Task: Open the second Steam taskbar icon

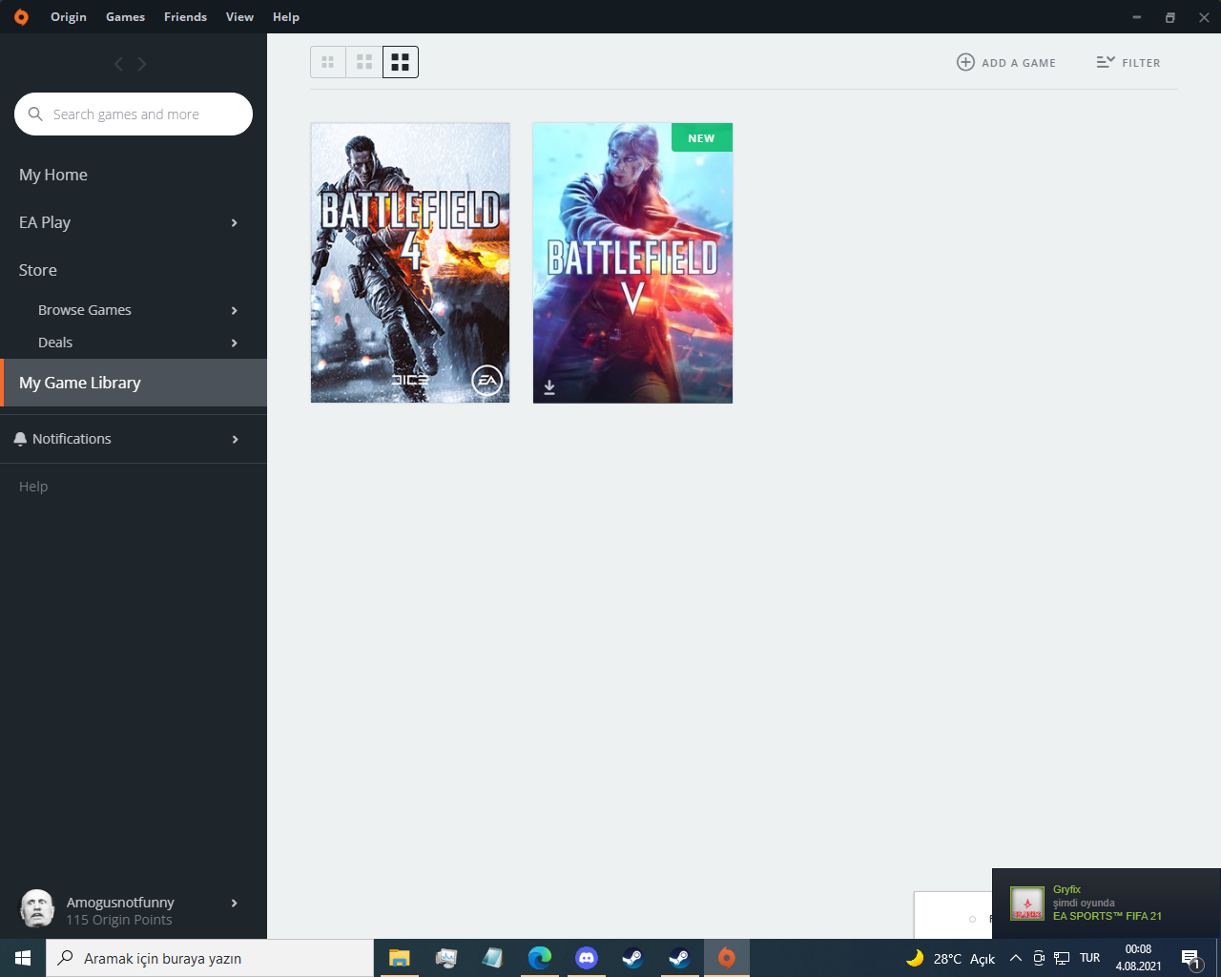Action: 679,958
